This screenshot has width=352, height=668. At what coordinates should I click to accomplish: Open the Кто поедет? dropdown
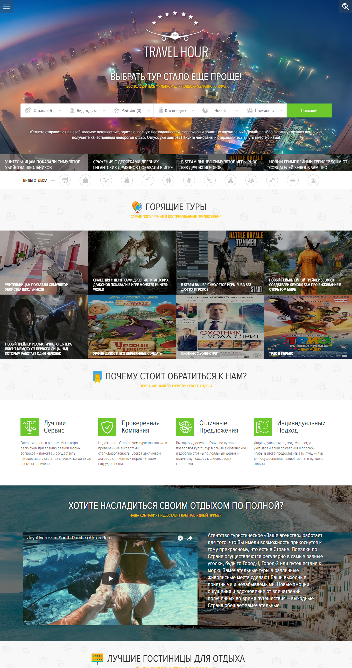pos(176,110)
